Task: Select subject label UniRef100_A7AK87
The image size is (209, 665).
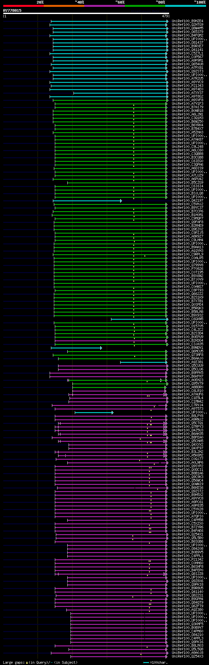Action: pos(187,140)
